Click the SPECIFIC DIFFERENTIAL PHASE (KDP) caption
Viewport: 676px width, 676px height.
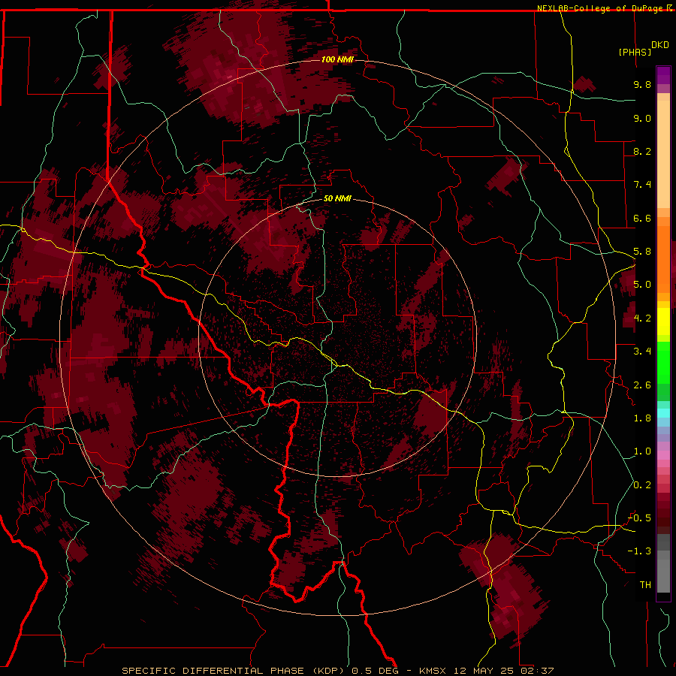[234, 671]
